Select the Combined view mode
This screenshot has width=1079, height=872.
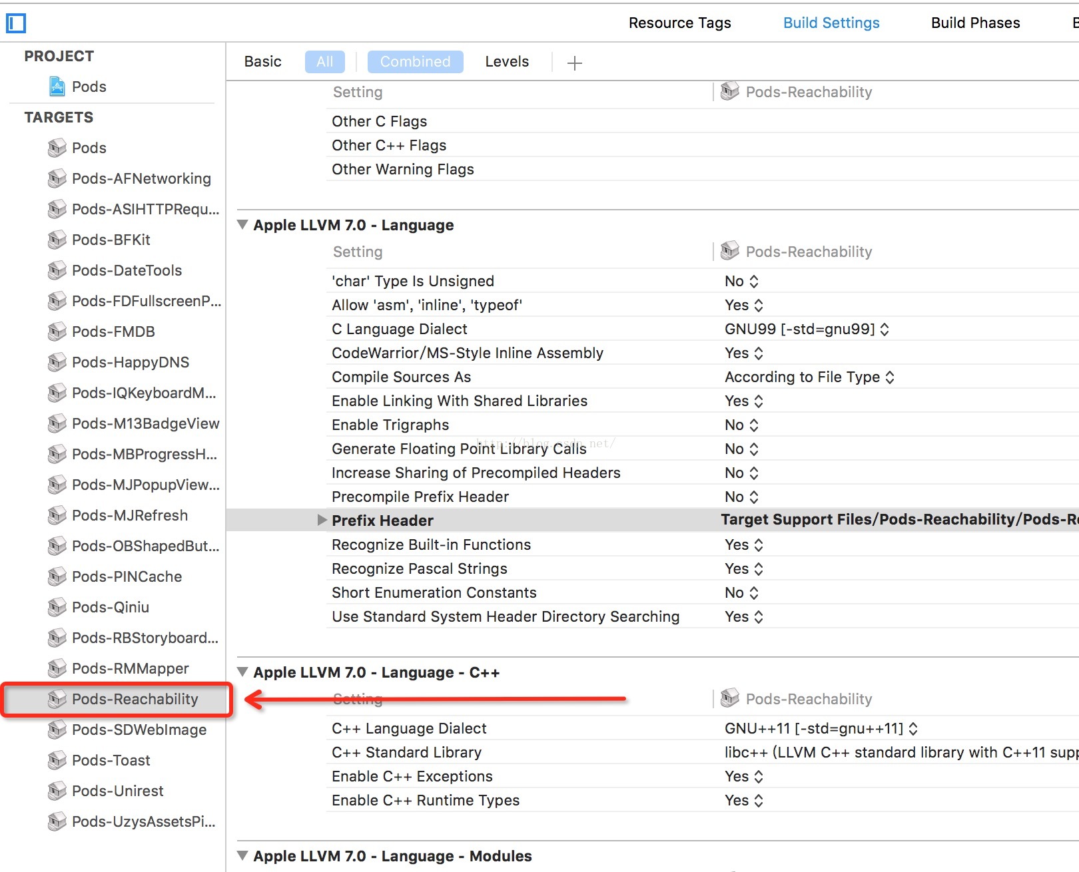tap(415, 62)
